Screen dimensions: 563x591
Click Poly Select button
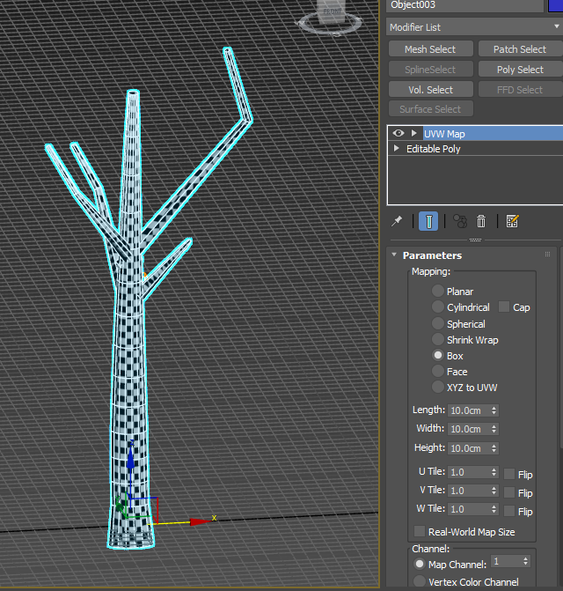pyautogui.click(x=520, y=70)
